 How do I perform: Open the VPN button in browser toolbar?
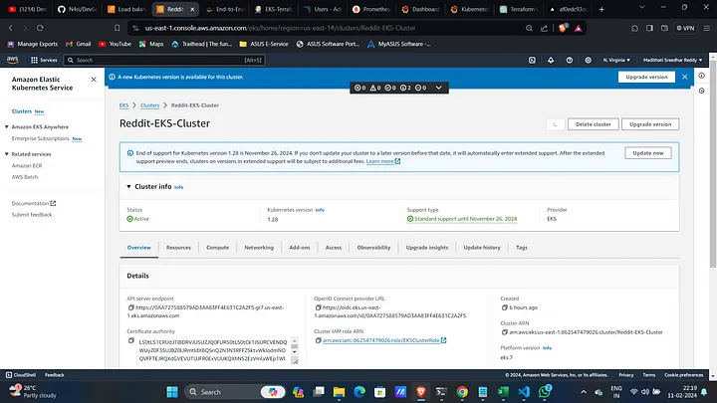pos(685,28)
